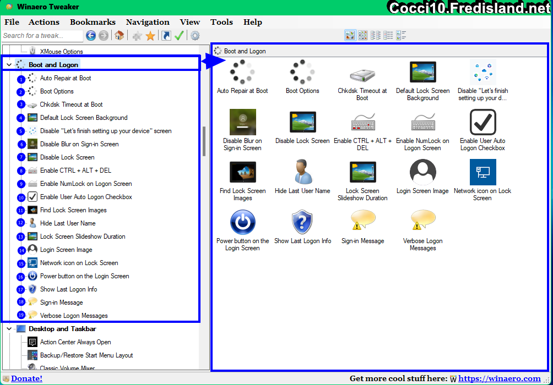The width and height of the screenshot is (553, 385).
Task: Select Auto Repair at Boot tree item
Action: [x=65, y=78]
